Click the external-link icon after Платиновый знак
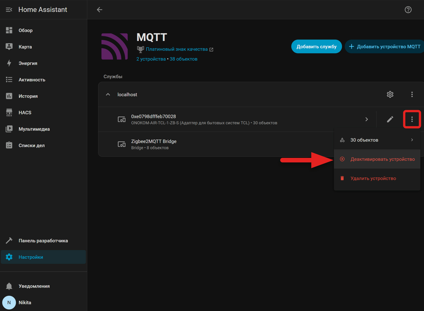This screenshot has height=311, width=424. 211,49
